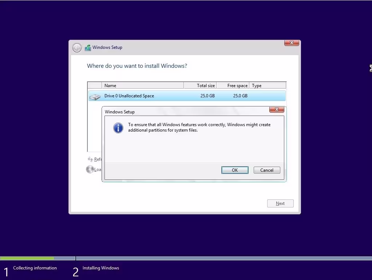Click the blue information icon in the dialog
Screen dimensions: 372x280
click(x=118, y=128)
